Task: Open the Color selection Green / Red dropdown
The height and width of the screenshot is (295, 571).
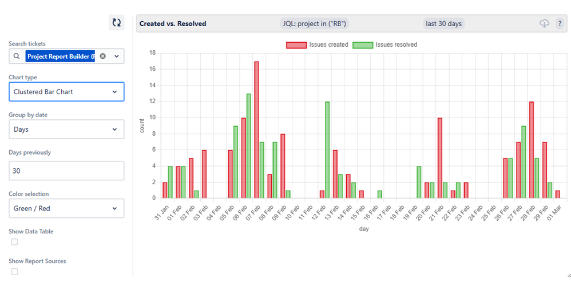Action: (66, 208)
